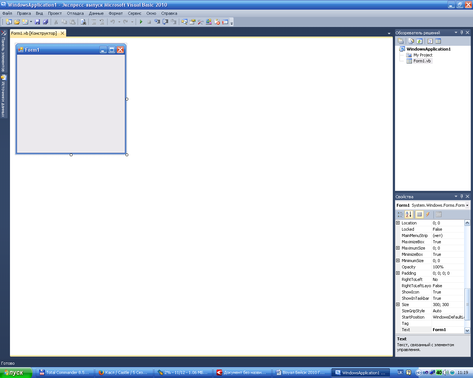Expand the Location property row

point(398,223)
